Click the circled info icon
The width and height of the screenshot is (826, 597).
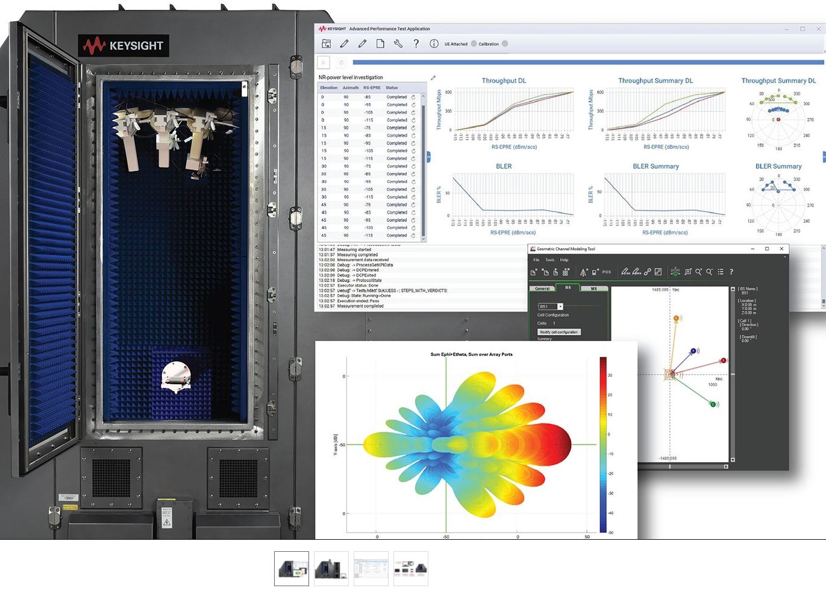click(434, 43)
